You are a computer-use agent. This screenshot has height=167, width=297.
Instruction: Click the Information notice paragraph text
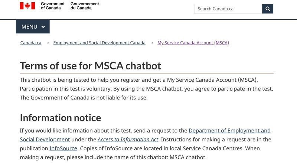click(146, 144)
